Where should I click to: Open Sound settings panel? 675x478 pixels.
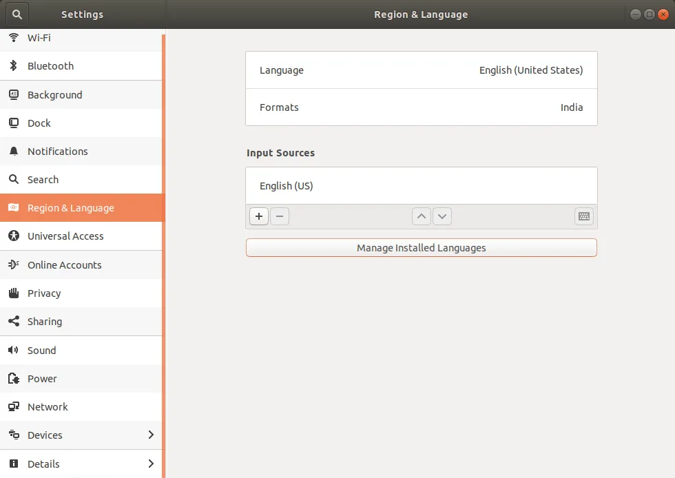pyautogui.click(x=41, y=351)
